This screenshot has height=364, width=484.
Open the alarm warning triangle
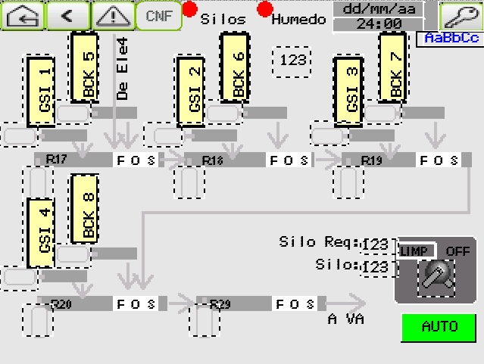click(113, 15)
